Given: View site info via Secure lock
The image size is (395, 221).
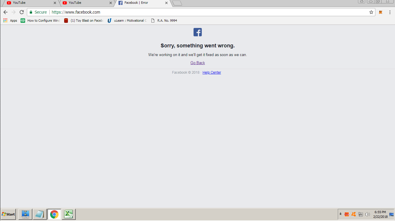Looking at the screenshot, I should [38, 12].
